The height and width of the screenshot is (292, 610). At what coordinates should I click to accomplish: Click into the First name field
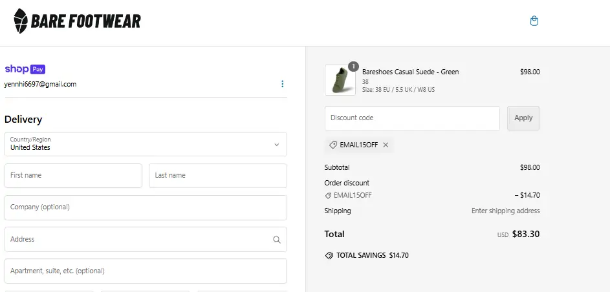73,176
